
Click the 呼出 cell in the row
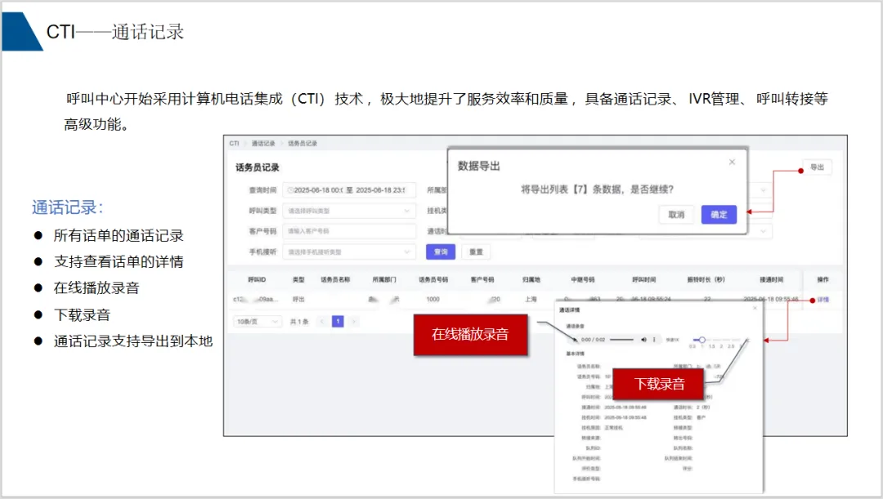tap(298, 299)
